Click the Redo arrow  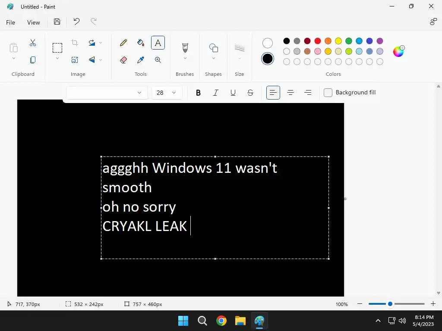point(94,22)
